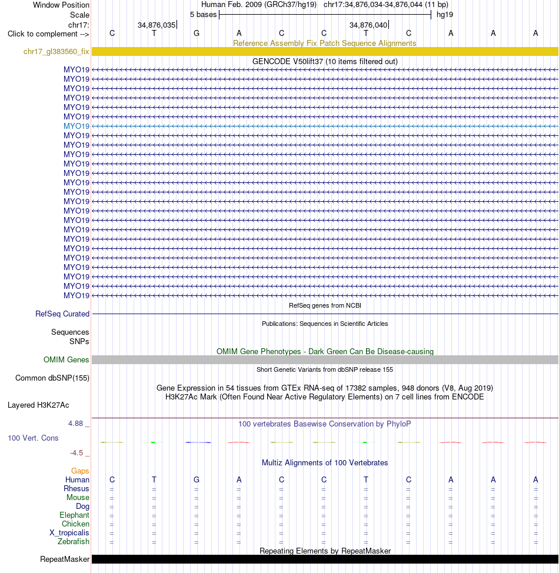This screenshot has height=573, width=559.
Task: Click the Gaps row label
Action: [x=80, y=471]
